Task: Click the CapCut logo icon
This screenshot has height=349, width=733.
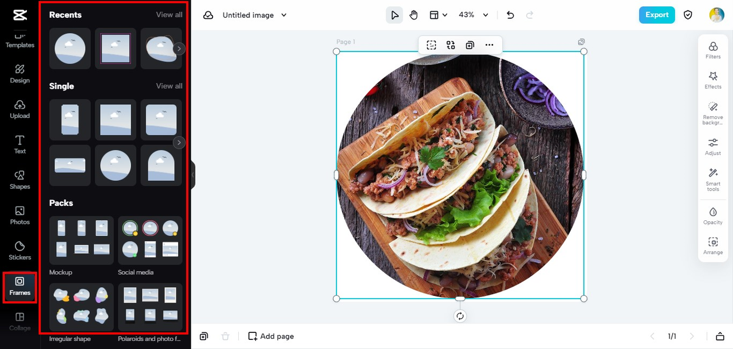Action: pyautogui.click(x=19, y=15)
